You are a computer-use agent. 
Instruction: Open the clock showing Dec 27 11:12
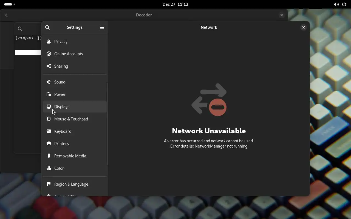175,4
